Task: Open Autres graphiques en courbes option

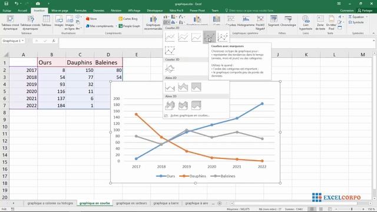Action: (x=190, y=115)
